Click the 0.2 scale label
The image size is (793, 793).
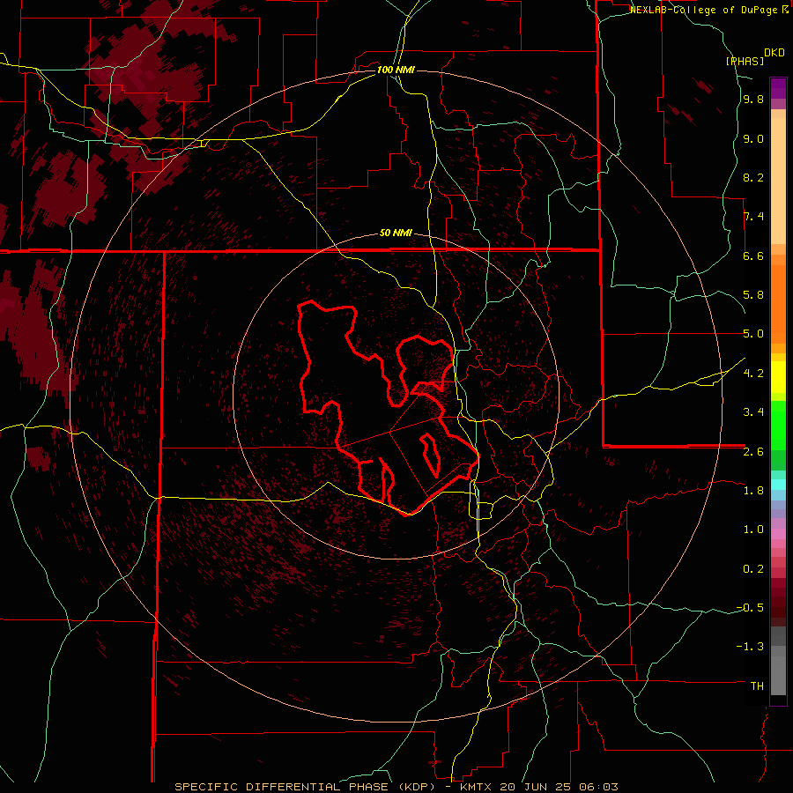pos(753,569)
